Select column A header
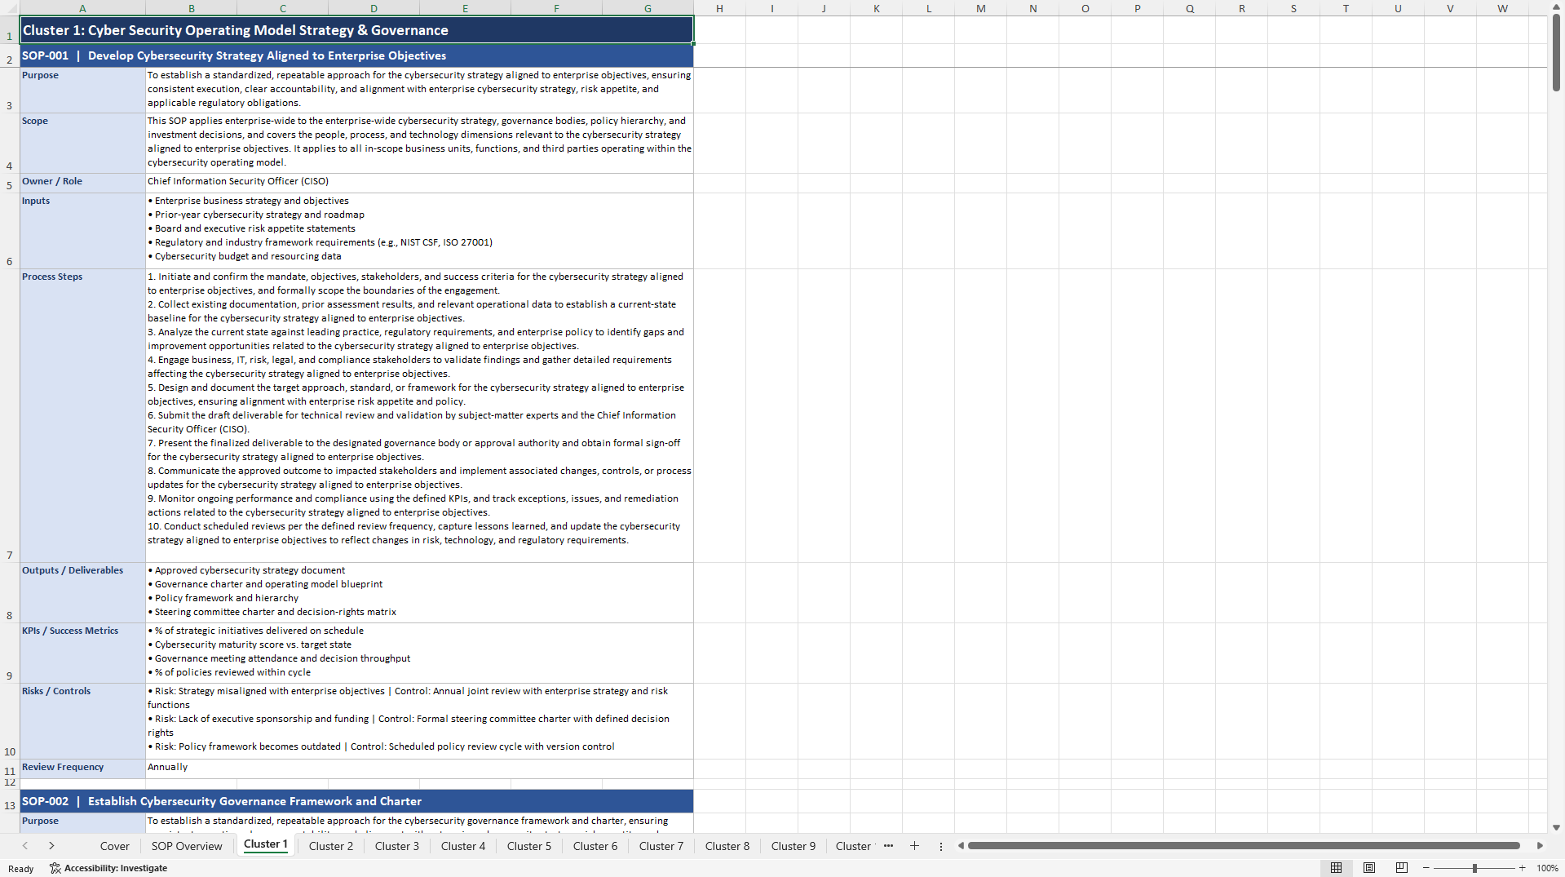The image size is (1565, 877). pos(82,8)
